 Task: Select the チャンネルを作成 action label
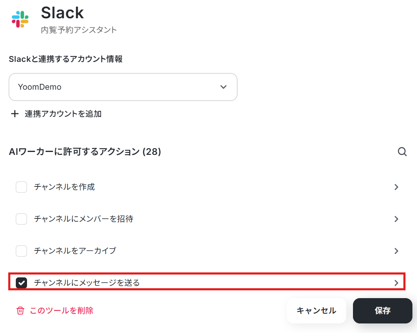point(64,187)
